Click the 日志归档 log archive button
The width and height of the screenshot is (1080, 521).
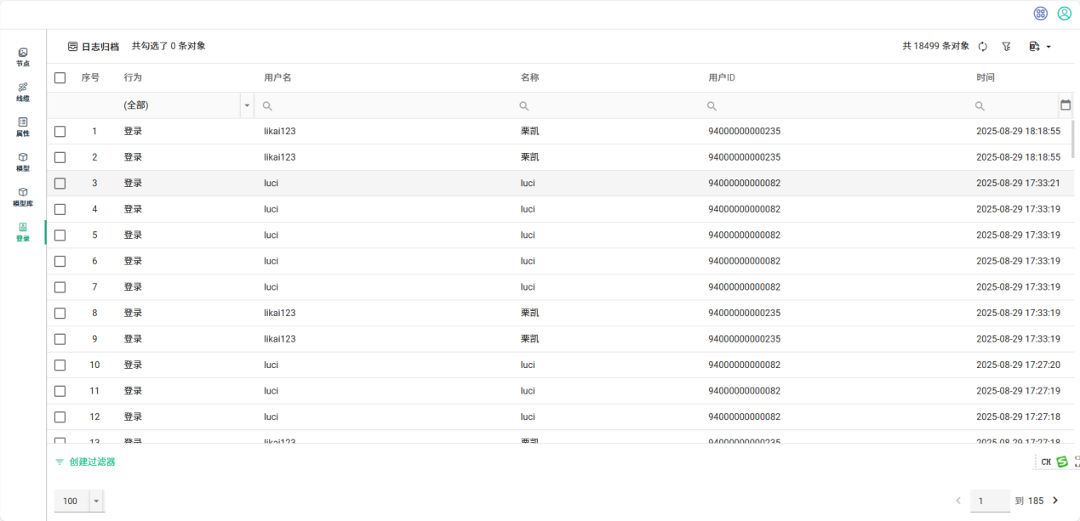[x=94, y=47]
